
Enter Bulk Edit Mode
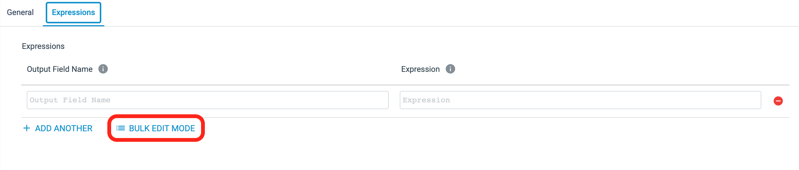[162, 128]
